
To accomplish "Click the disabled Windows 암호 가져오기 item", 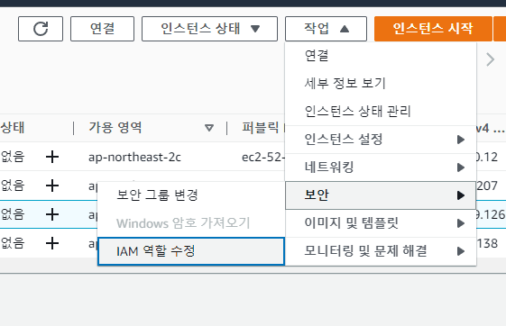I will click(191, 223).
